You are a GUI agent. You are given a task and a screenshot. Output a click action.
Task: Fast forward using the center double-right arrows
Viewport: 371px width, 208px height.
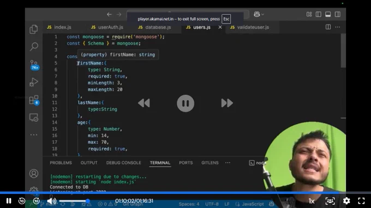click(x=227, y=103)
